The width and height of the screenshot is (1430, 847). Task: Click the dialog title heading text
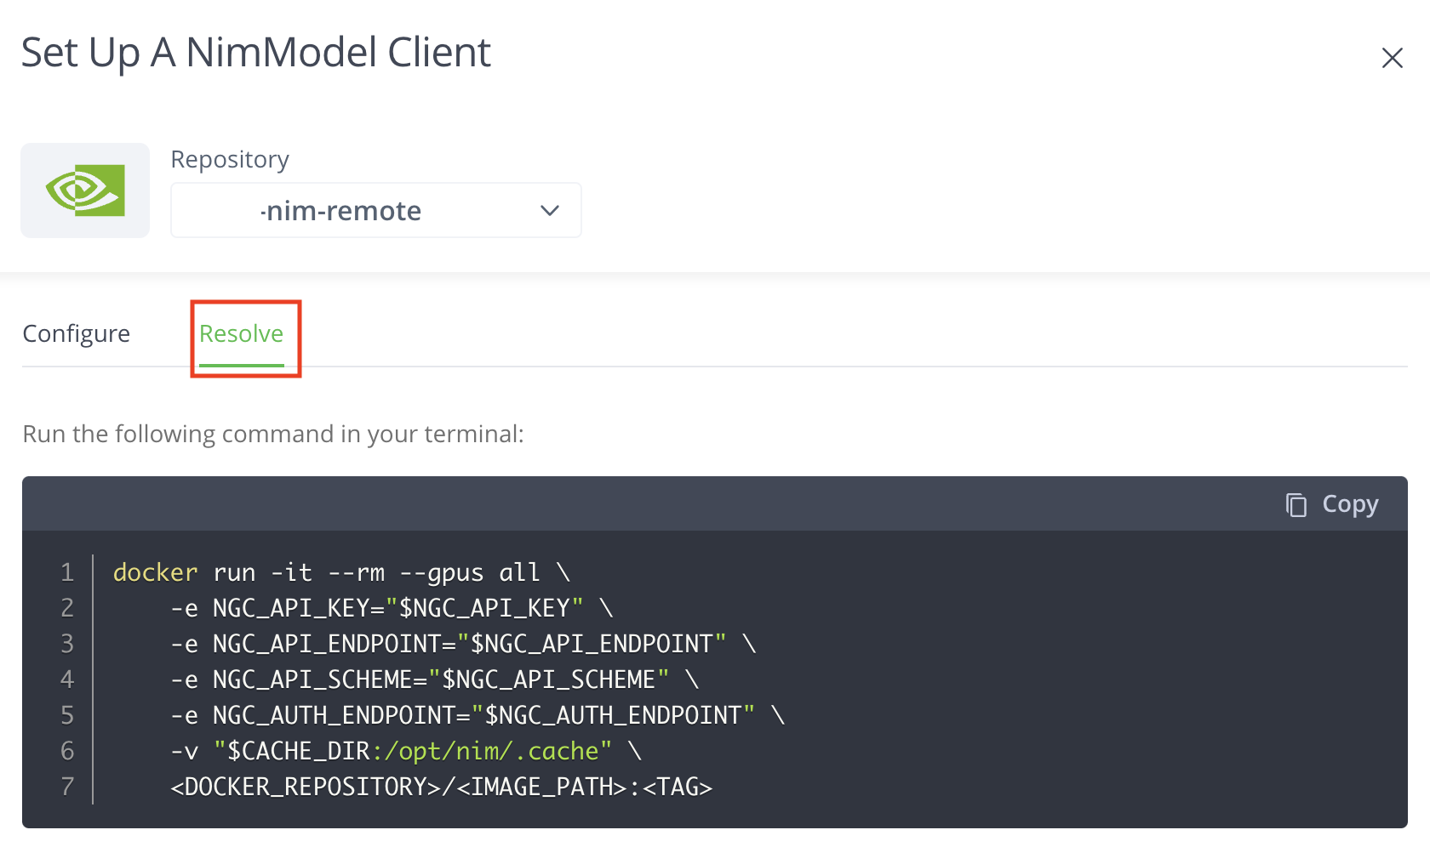pos(255,53)
